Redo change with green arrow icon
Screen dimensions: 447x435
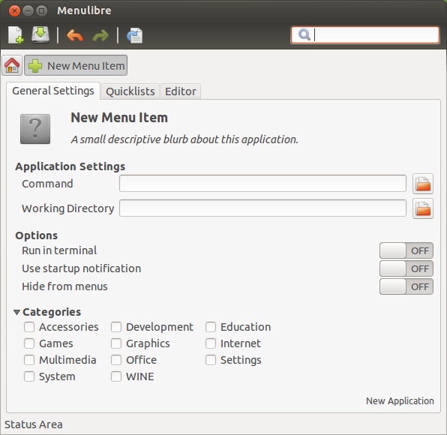coord(100,36)
